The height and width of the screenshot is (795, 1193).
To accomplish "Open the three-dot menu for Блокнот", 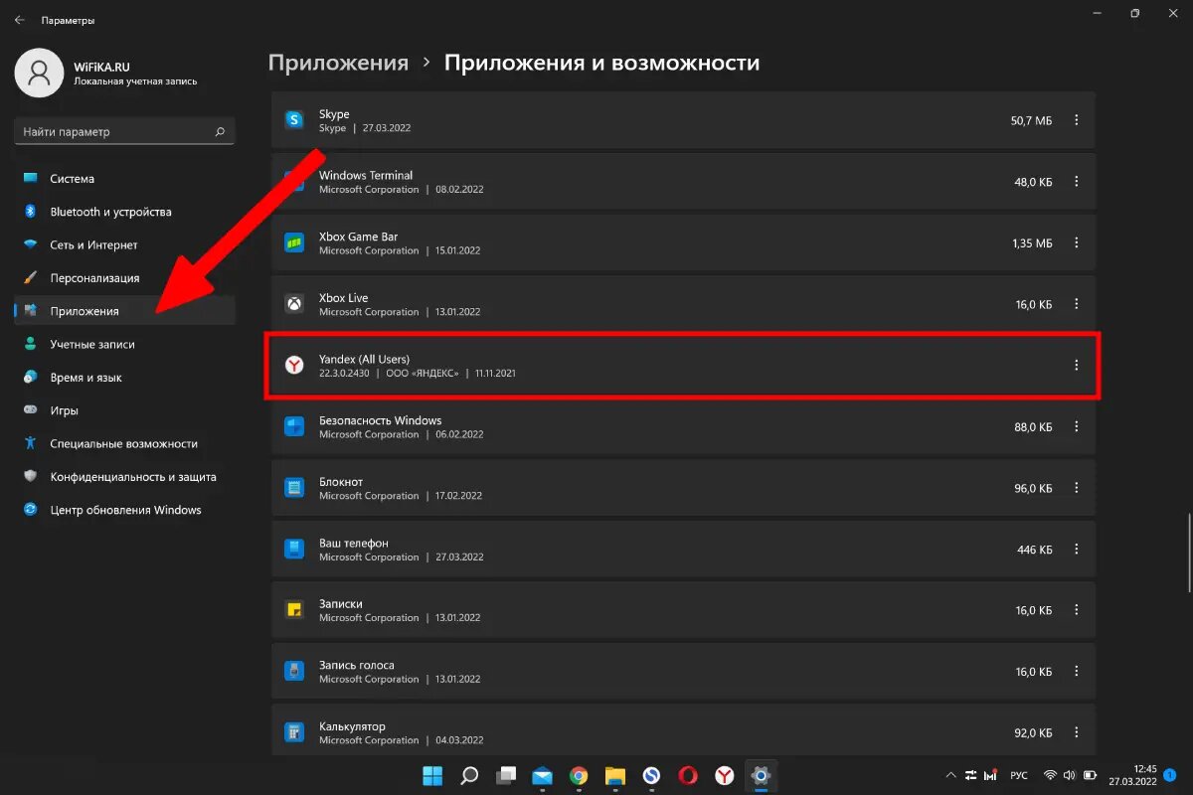I will (x=1076, y=488).
